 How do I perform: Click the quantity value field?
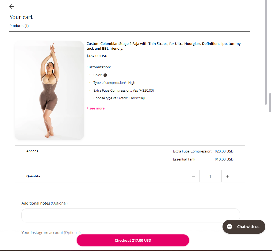210,176
